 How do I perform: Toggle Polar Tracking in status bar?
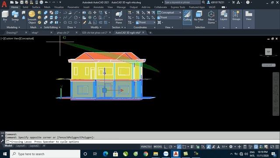[x=170, y=147]
